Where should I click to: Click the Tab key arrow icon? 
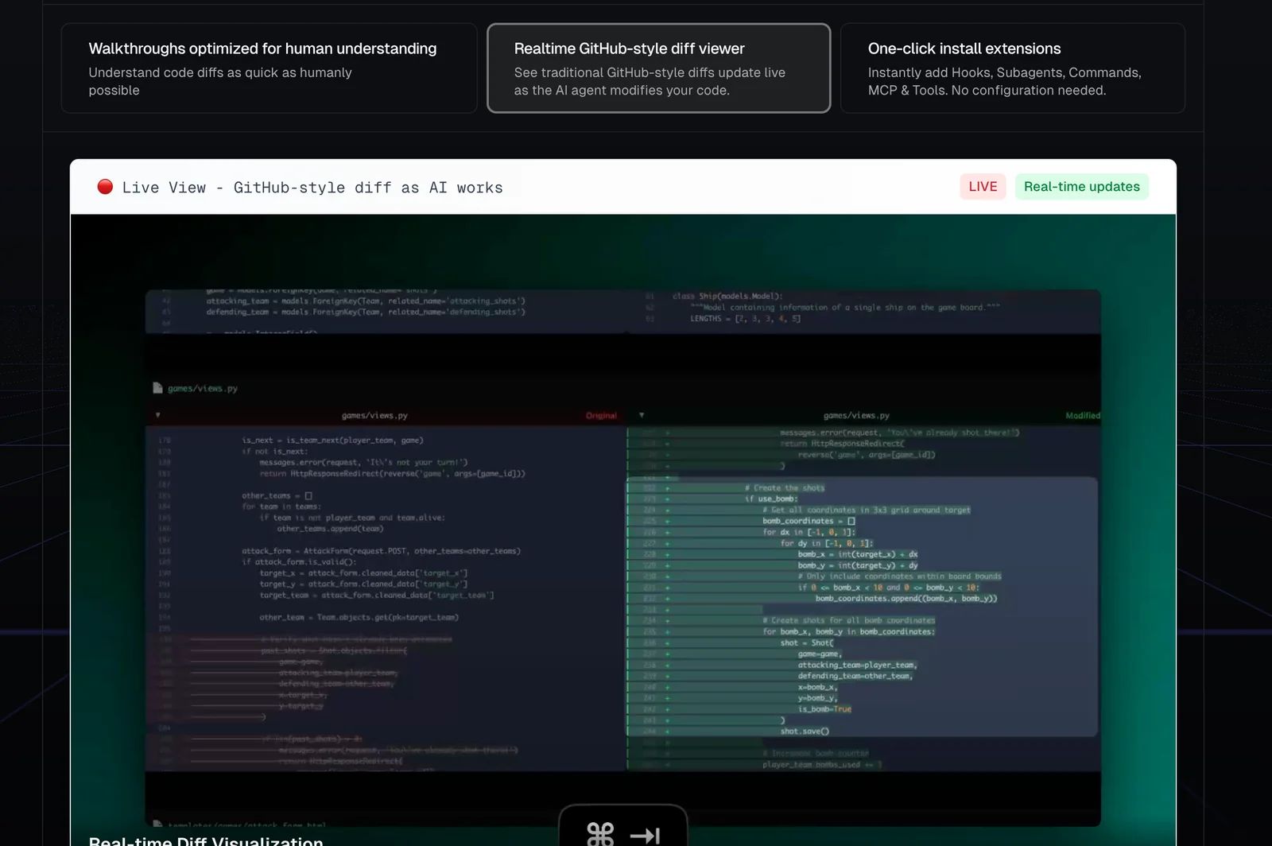[x=645, y=835]
